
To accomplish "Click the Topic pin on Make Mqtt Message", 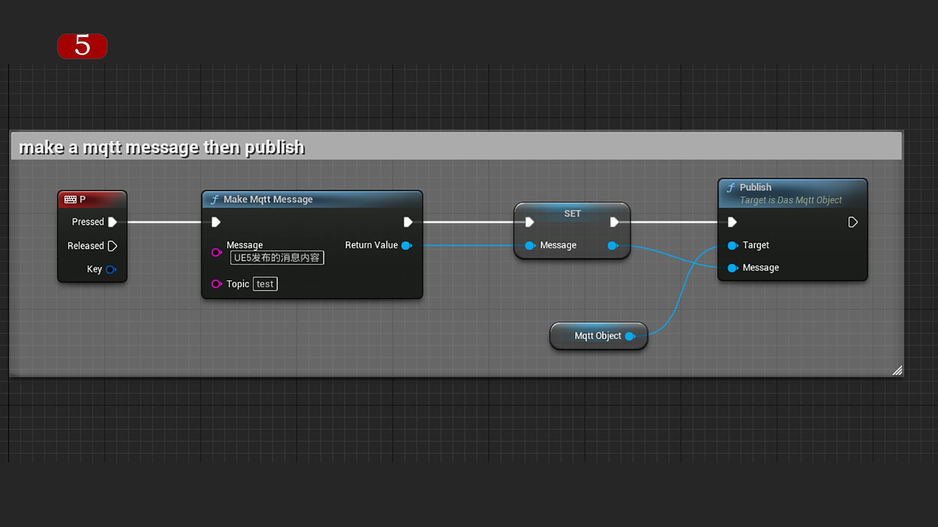I will tap(217, 284).
